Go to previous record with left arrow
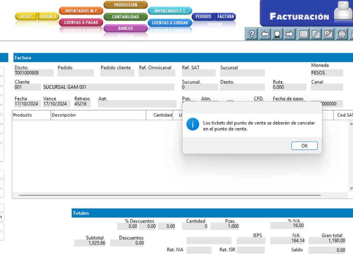Image resolution: width=353 pixels, height=254 pixels. [x=265, y=34]
